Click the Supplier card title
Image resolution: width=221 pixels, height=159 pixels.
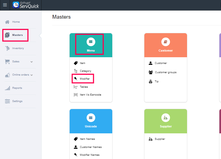166,126
